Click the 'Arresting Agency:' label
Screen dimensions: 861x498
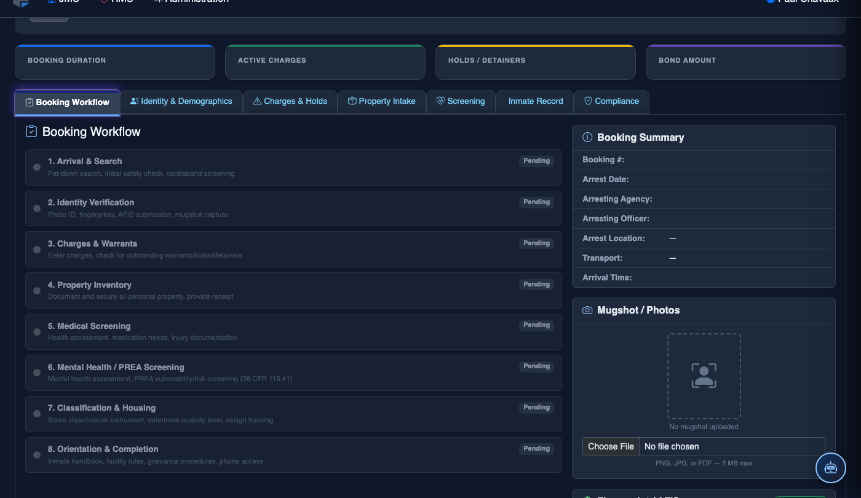617,199
